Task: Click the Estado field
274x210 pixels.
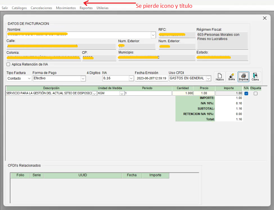Action: click(222, 57)
